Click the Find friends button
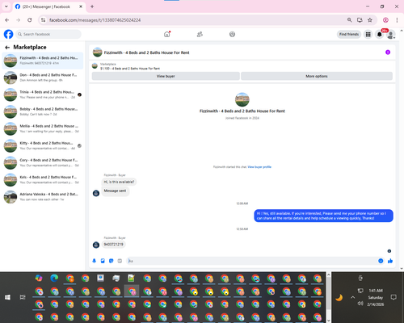The width and height of the screenshot is (404, 323). [349, 34]
